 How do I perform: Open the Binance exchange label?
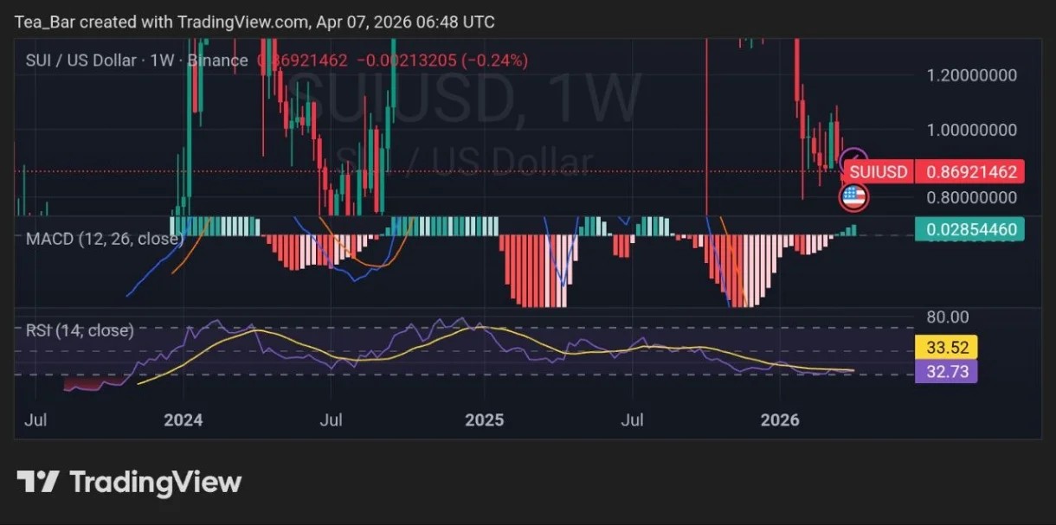pos(216,61)
